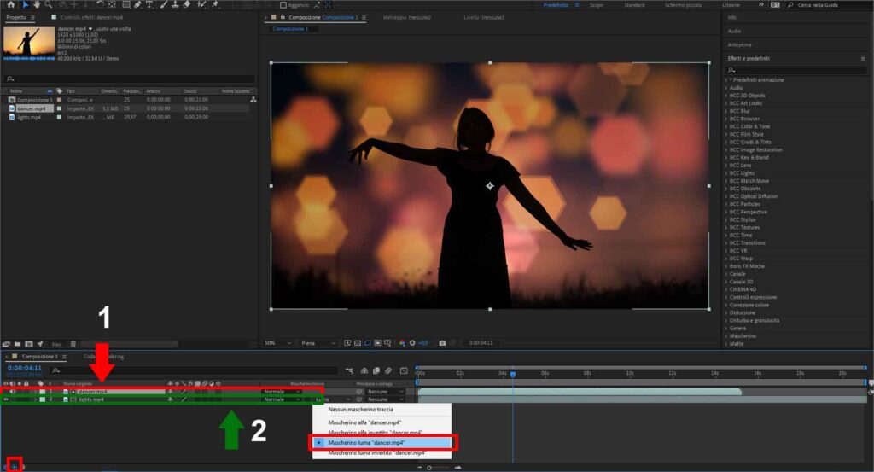This screenshot has width=874, height=472.
Task: Select the Rotation tool
Action: click(100, 4)
